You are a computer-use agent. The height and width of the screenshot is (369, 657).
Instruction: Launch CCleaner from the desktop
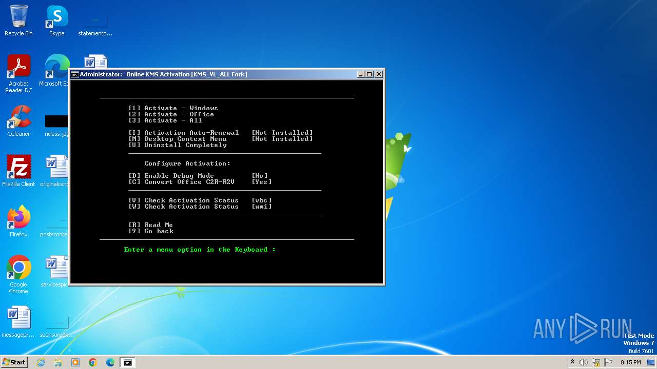pos(18,121)
